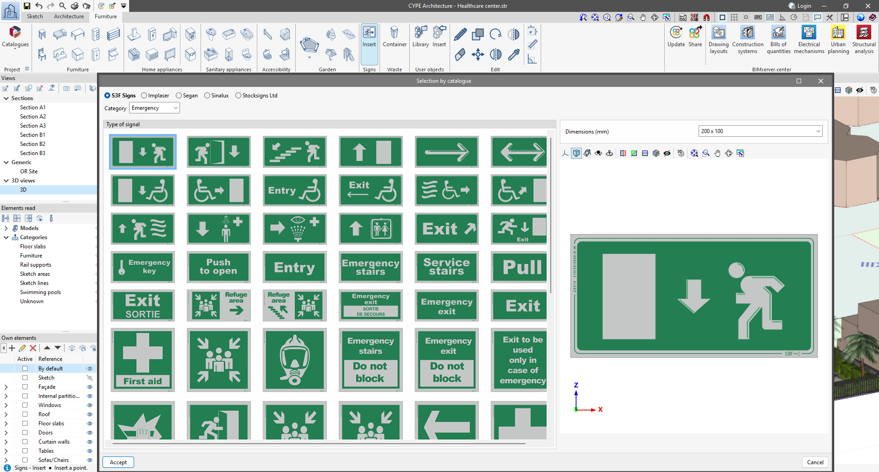Click the Cancel button
This screenshot has width=879, height=472.
tap(815, 462)
